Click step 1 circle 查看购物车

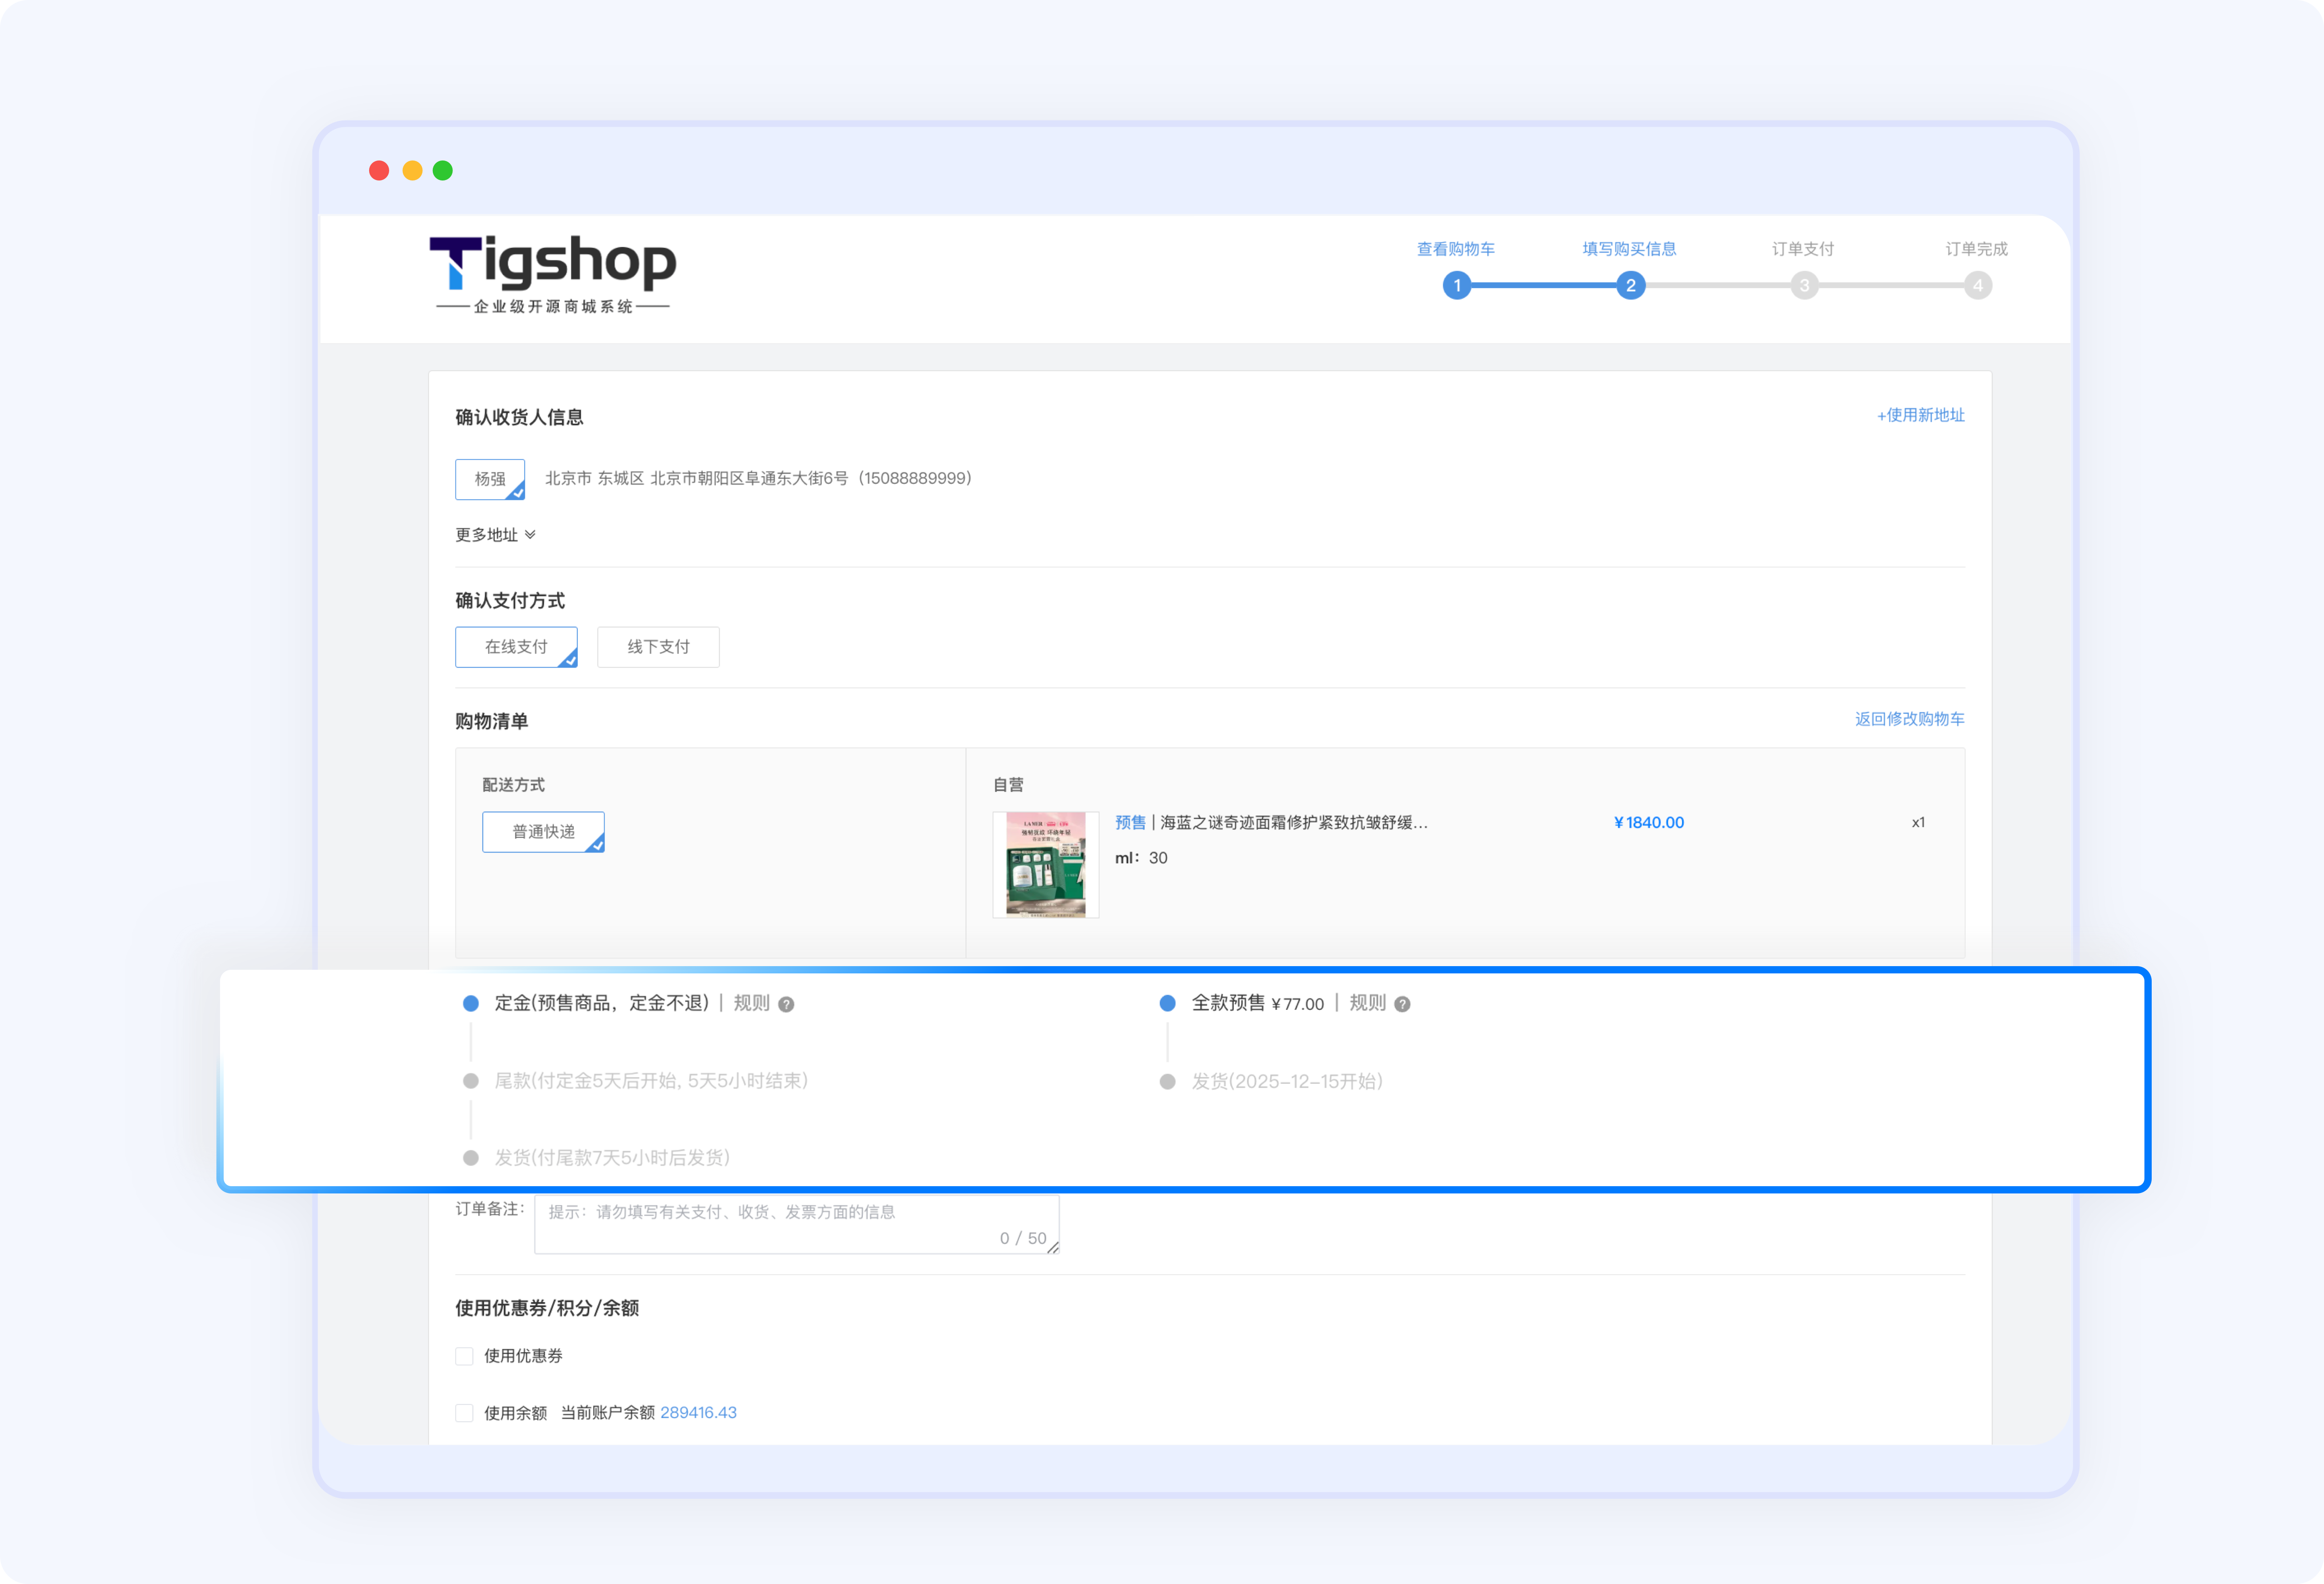[x=1456, y=286]
